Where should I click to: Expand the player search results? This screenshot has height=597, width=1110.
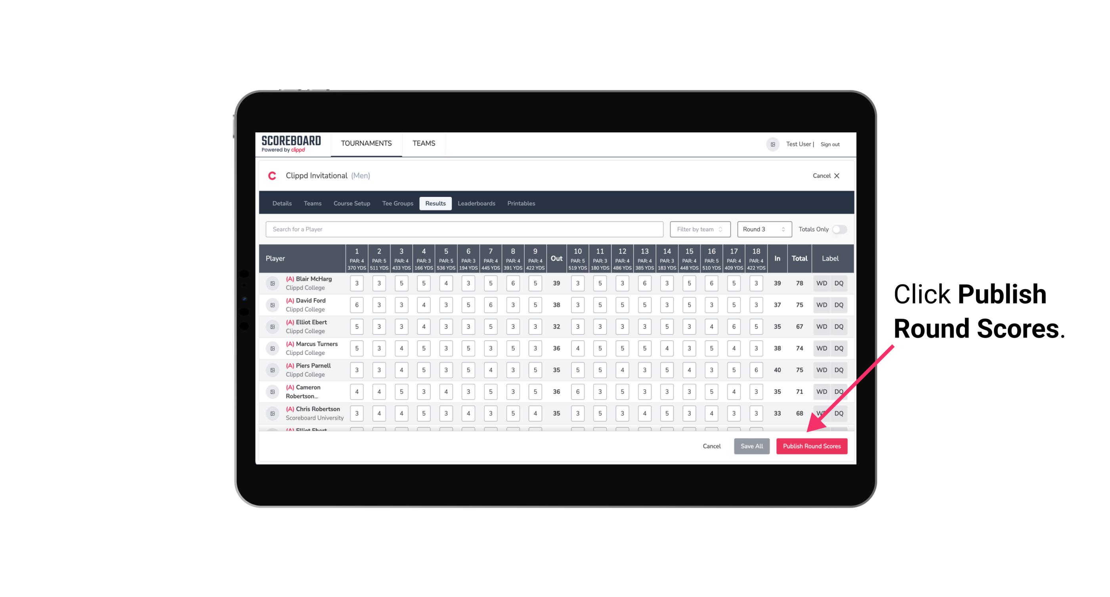(x=464, y=229)
